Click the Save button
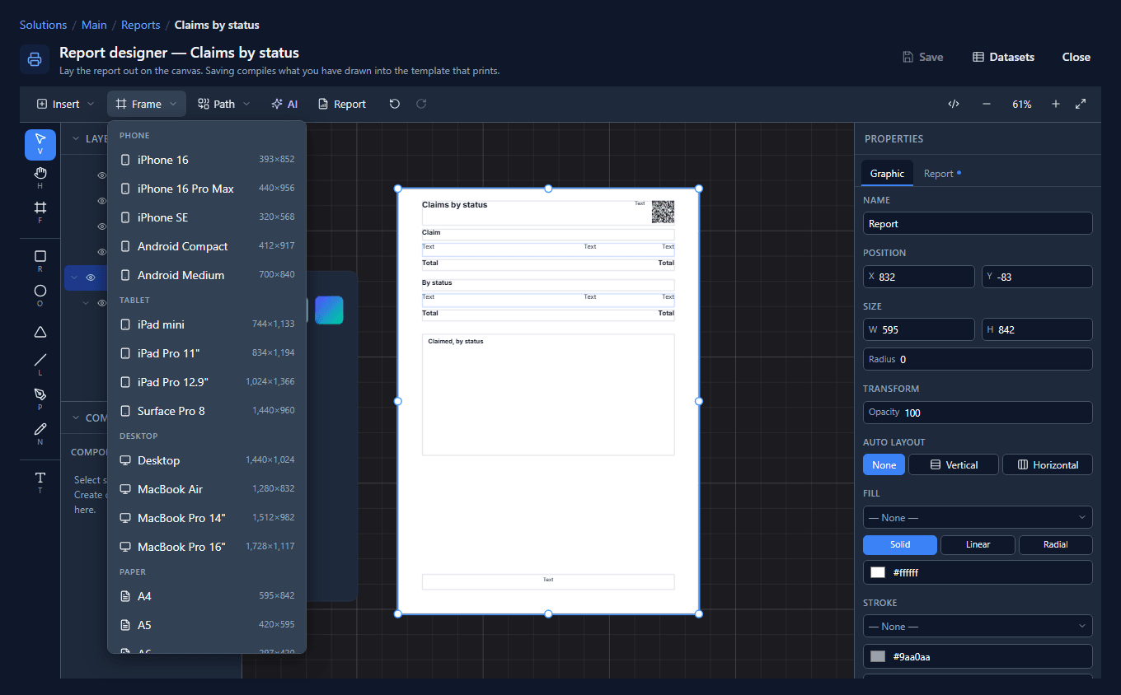 pos(922,57)
